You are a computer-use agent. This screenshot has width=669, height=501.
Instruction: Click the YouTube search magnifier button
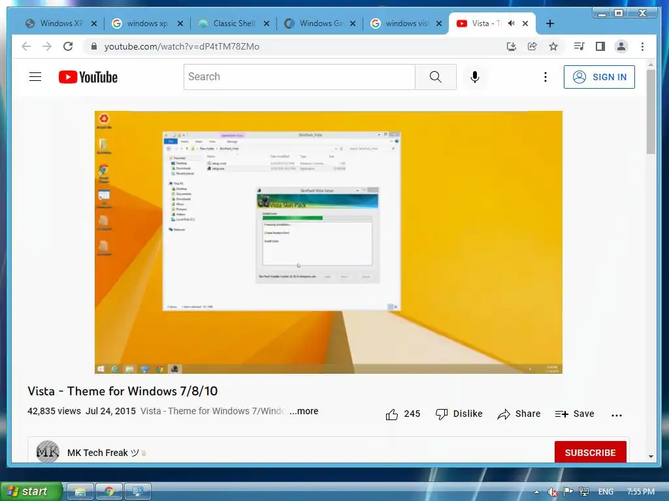point(436,77)
